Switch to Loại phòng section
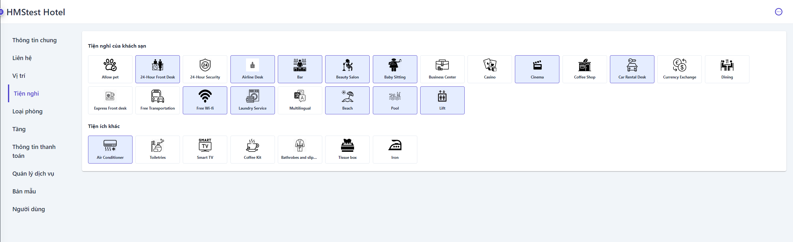The height and width of the screenshot is (242, 793). tap(27, 111)
